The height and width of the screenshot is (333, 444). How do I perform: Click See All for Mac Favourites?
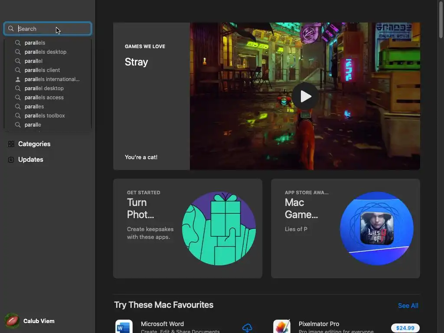(408, 306)
